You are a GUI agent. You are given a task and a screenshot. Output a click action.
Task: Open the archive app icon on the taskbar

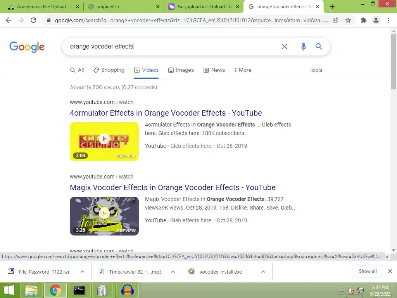click(102, 290)
